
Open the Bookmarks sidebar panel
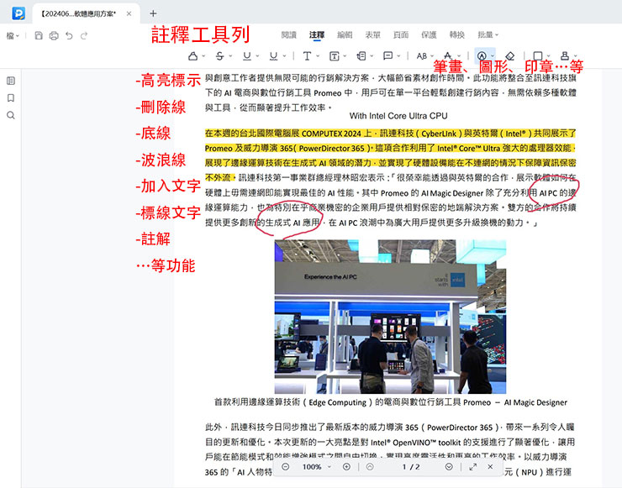click(x=11, y=98)
